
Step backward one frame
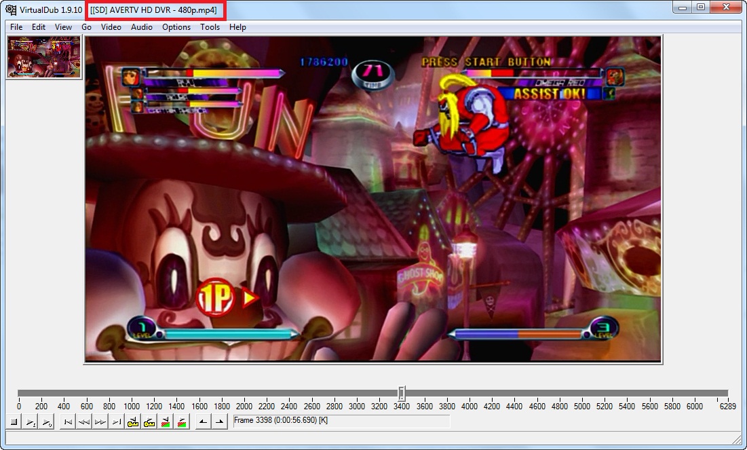pyautogui.click(x=84, y=422)
